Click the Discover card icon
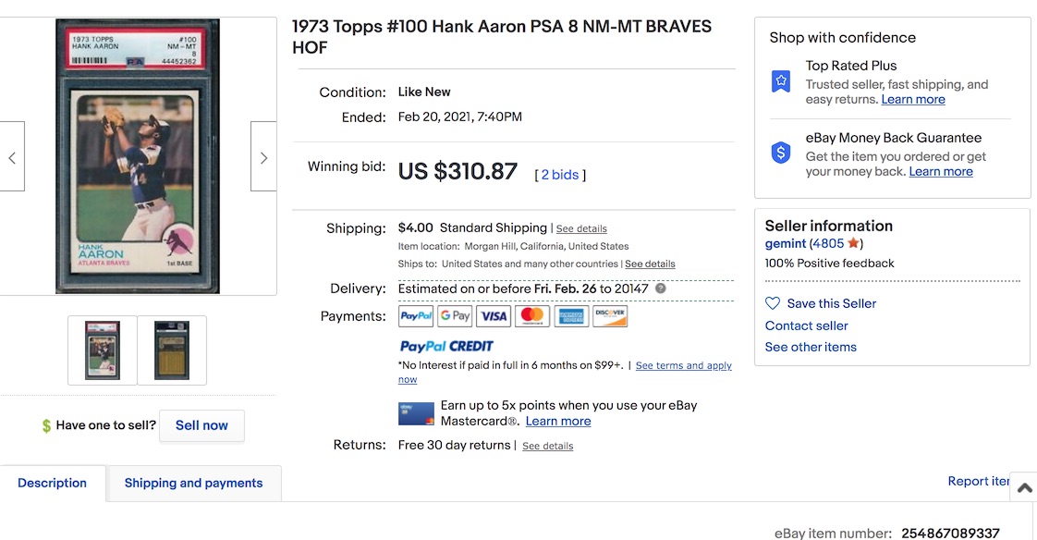Screen dimensions: 1037x540 click(x=610, y=316)
